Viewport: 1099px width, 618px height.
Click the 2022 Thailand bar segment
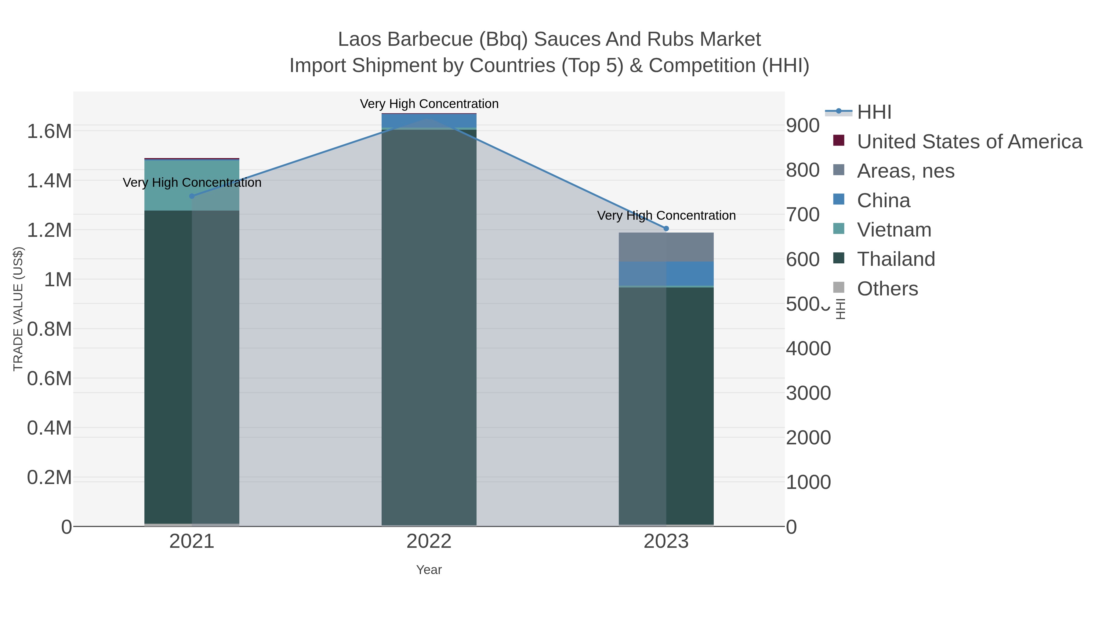pyautogui.click(x=429, y=327)
